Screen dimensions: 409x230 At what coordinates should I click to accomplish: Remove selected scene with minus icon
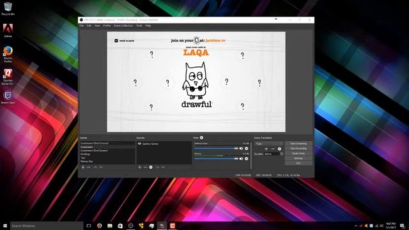tap(89, 167)
